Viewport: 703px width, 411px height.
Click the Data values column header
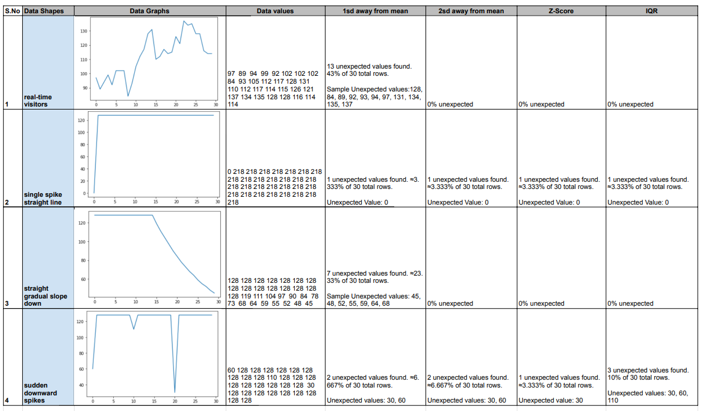(x=275, y=11)
